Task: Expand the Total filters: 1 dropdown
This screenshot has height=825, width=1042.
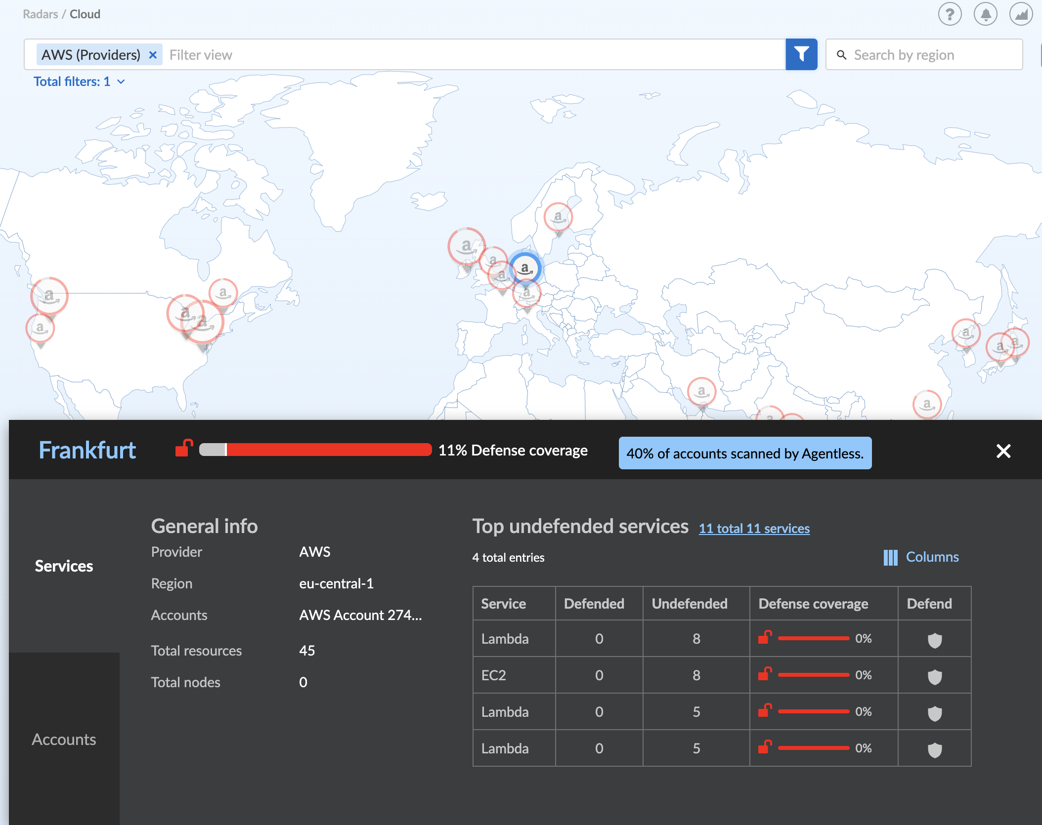Action: coord(79,82)
